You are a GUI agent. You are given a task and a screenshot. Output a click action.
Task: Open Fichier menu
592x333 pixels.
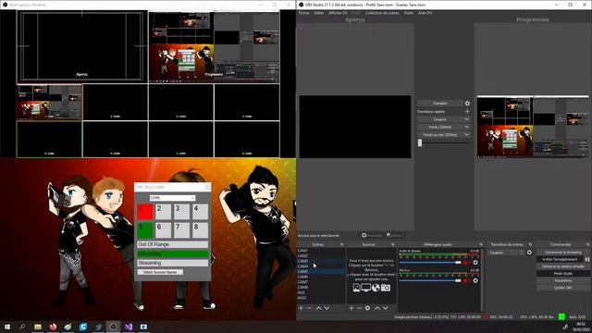(304, 13)
